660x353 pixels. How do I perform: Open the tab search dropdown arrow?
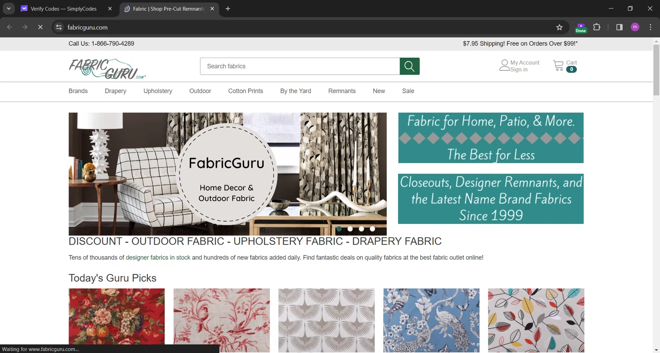(8, 9)
